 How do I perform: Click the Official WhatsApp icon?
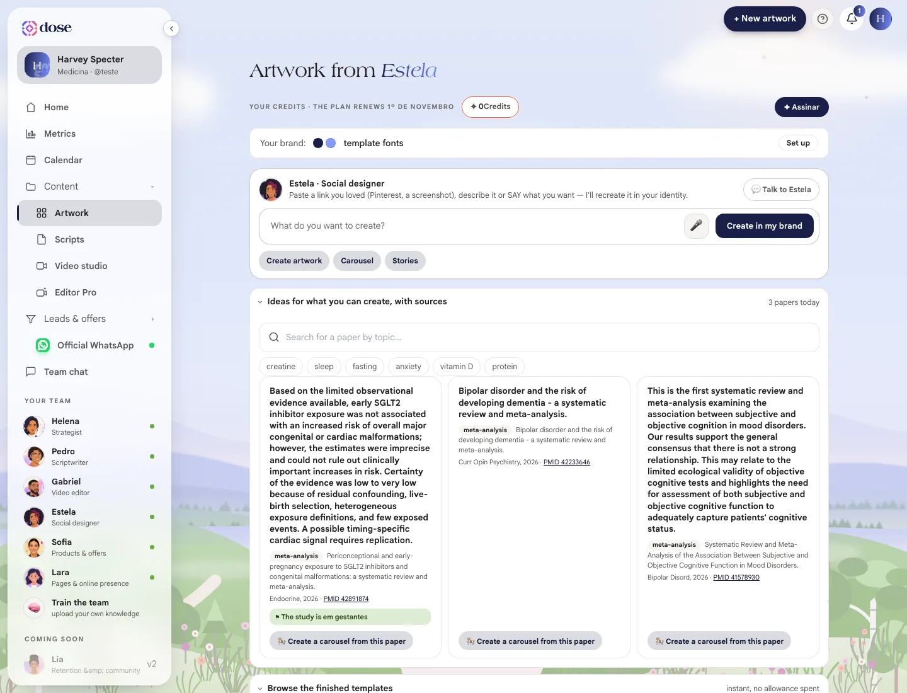[43, 345]
